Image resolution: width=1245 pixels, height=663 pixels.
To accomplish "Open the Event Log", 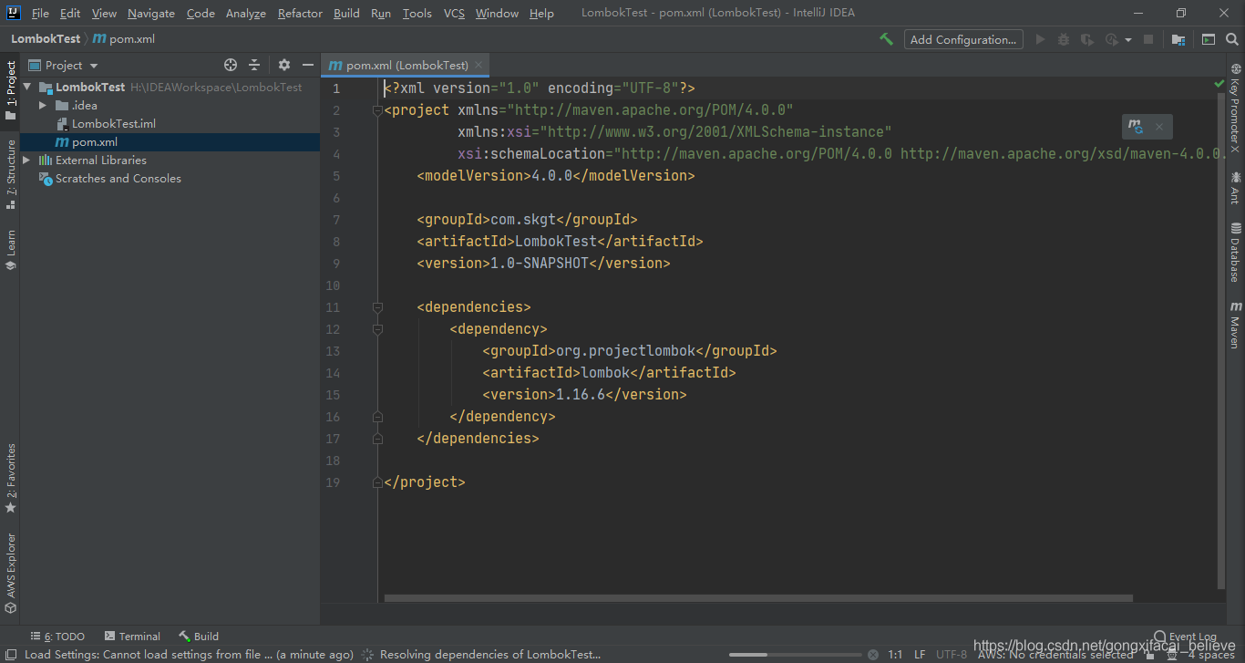I will pos(1185,637).
